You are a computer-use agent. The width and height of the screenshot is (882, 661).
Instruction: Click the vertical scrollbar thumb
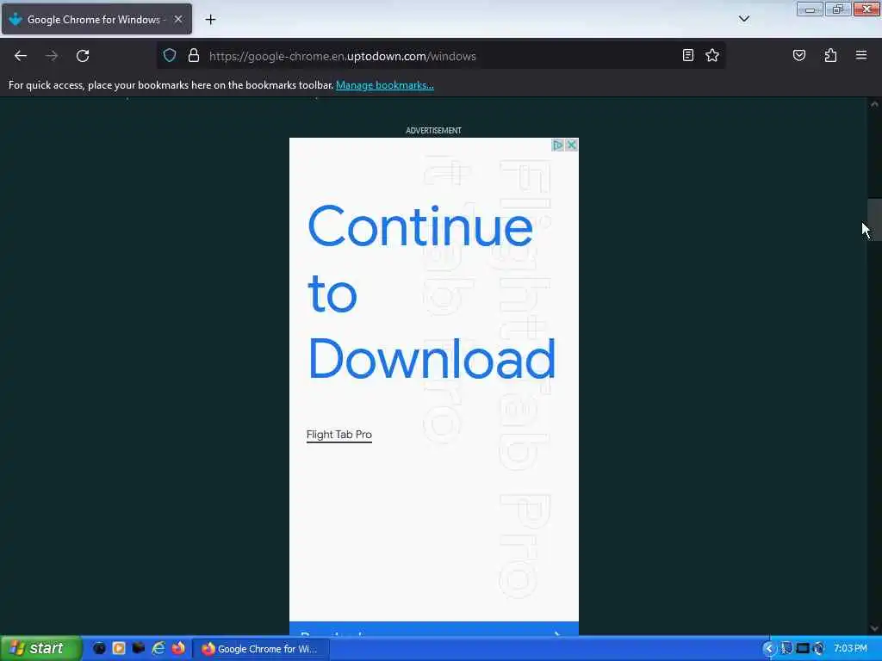pos(874,219)
